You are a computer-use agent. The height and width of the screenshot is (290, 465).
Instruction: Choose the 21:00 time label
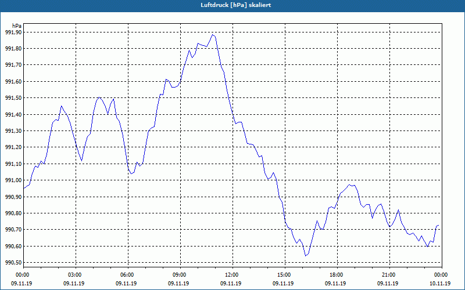(388, 275)
